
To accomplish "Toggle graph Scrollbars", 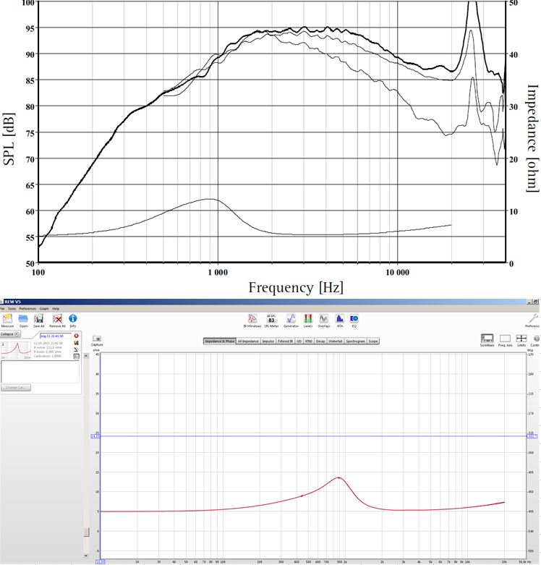I will click(x=487, y=339).
